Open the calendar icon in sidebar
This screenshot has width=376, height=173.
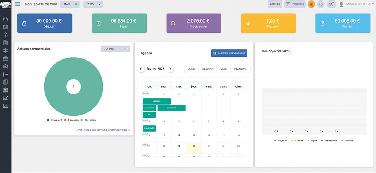tap(5, 27)
